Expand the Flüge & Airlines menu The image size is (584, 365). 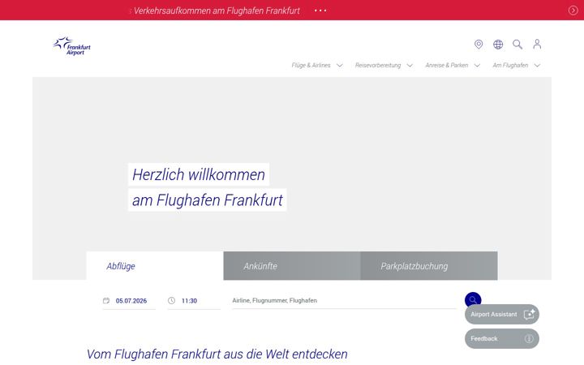point(317,65)
